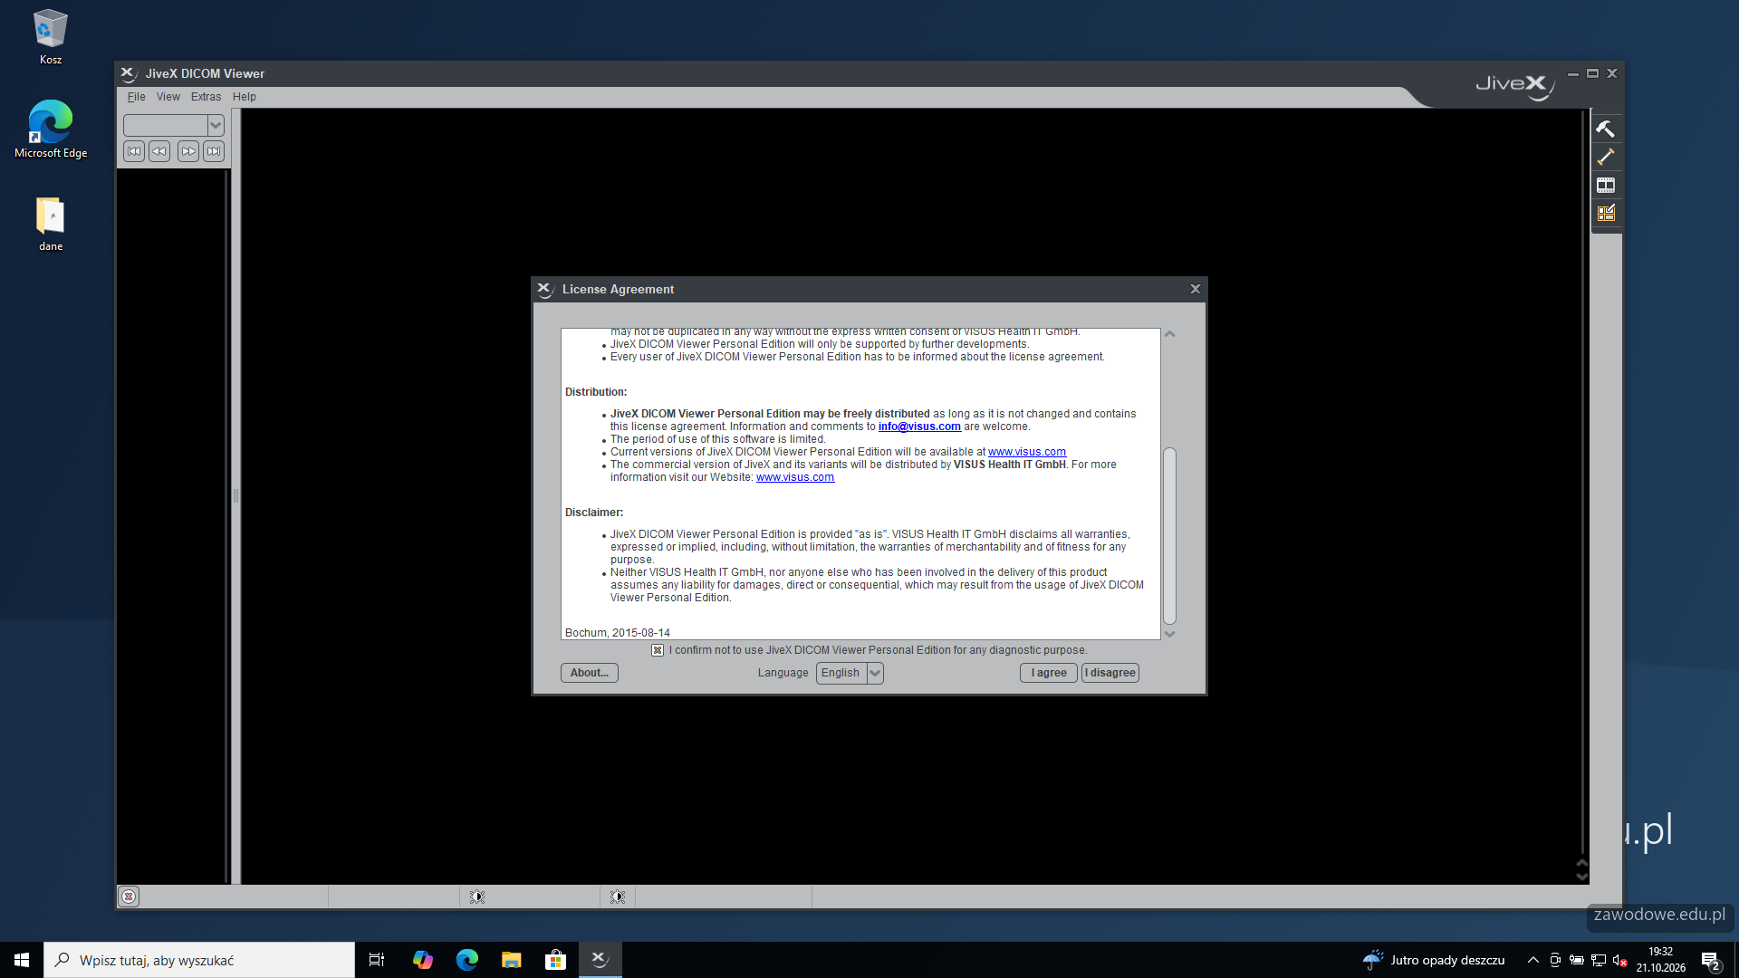Click the license scrollbar down arrow
1739x978 pixels.
pos(1170,634)
